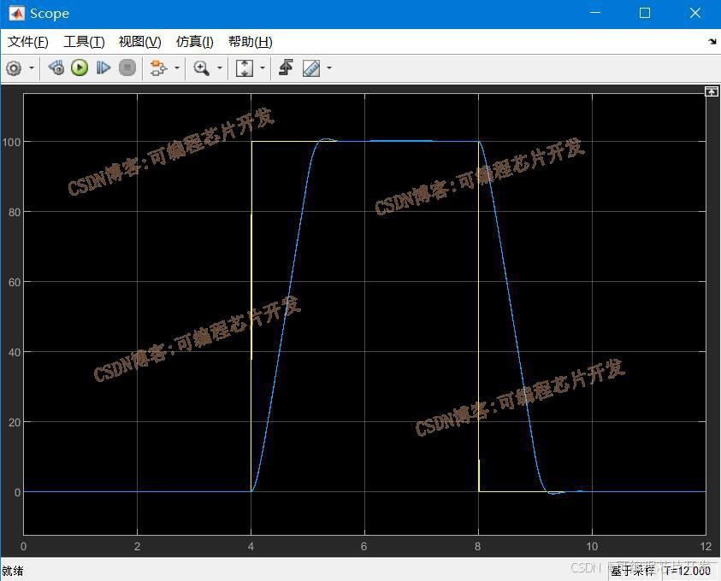Screen dimensions: 721x581
Task: Click the scale axes limits icon
Action: pyautogui.click(x=244, y=68)
